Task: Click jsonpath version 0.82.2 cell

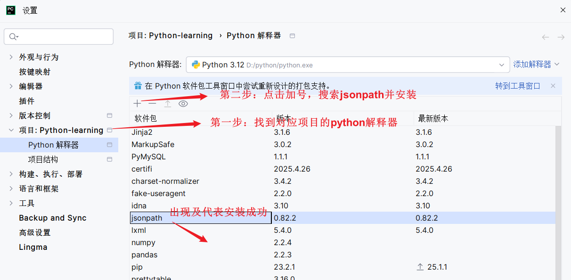Action: [285, 218]
